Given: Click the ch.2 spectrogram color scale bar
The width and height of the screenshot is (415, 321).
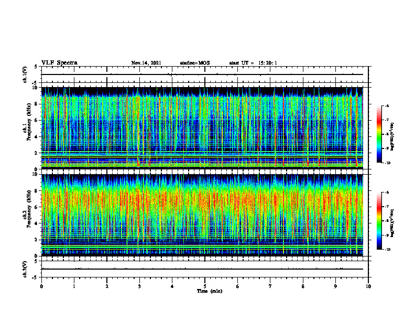Looking at the screenshot, I should 379,221.
